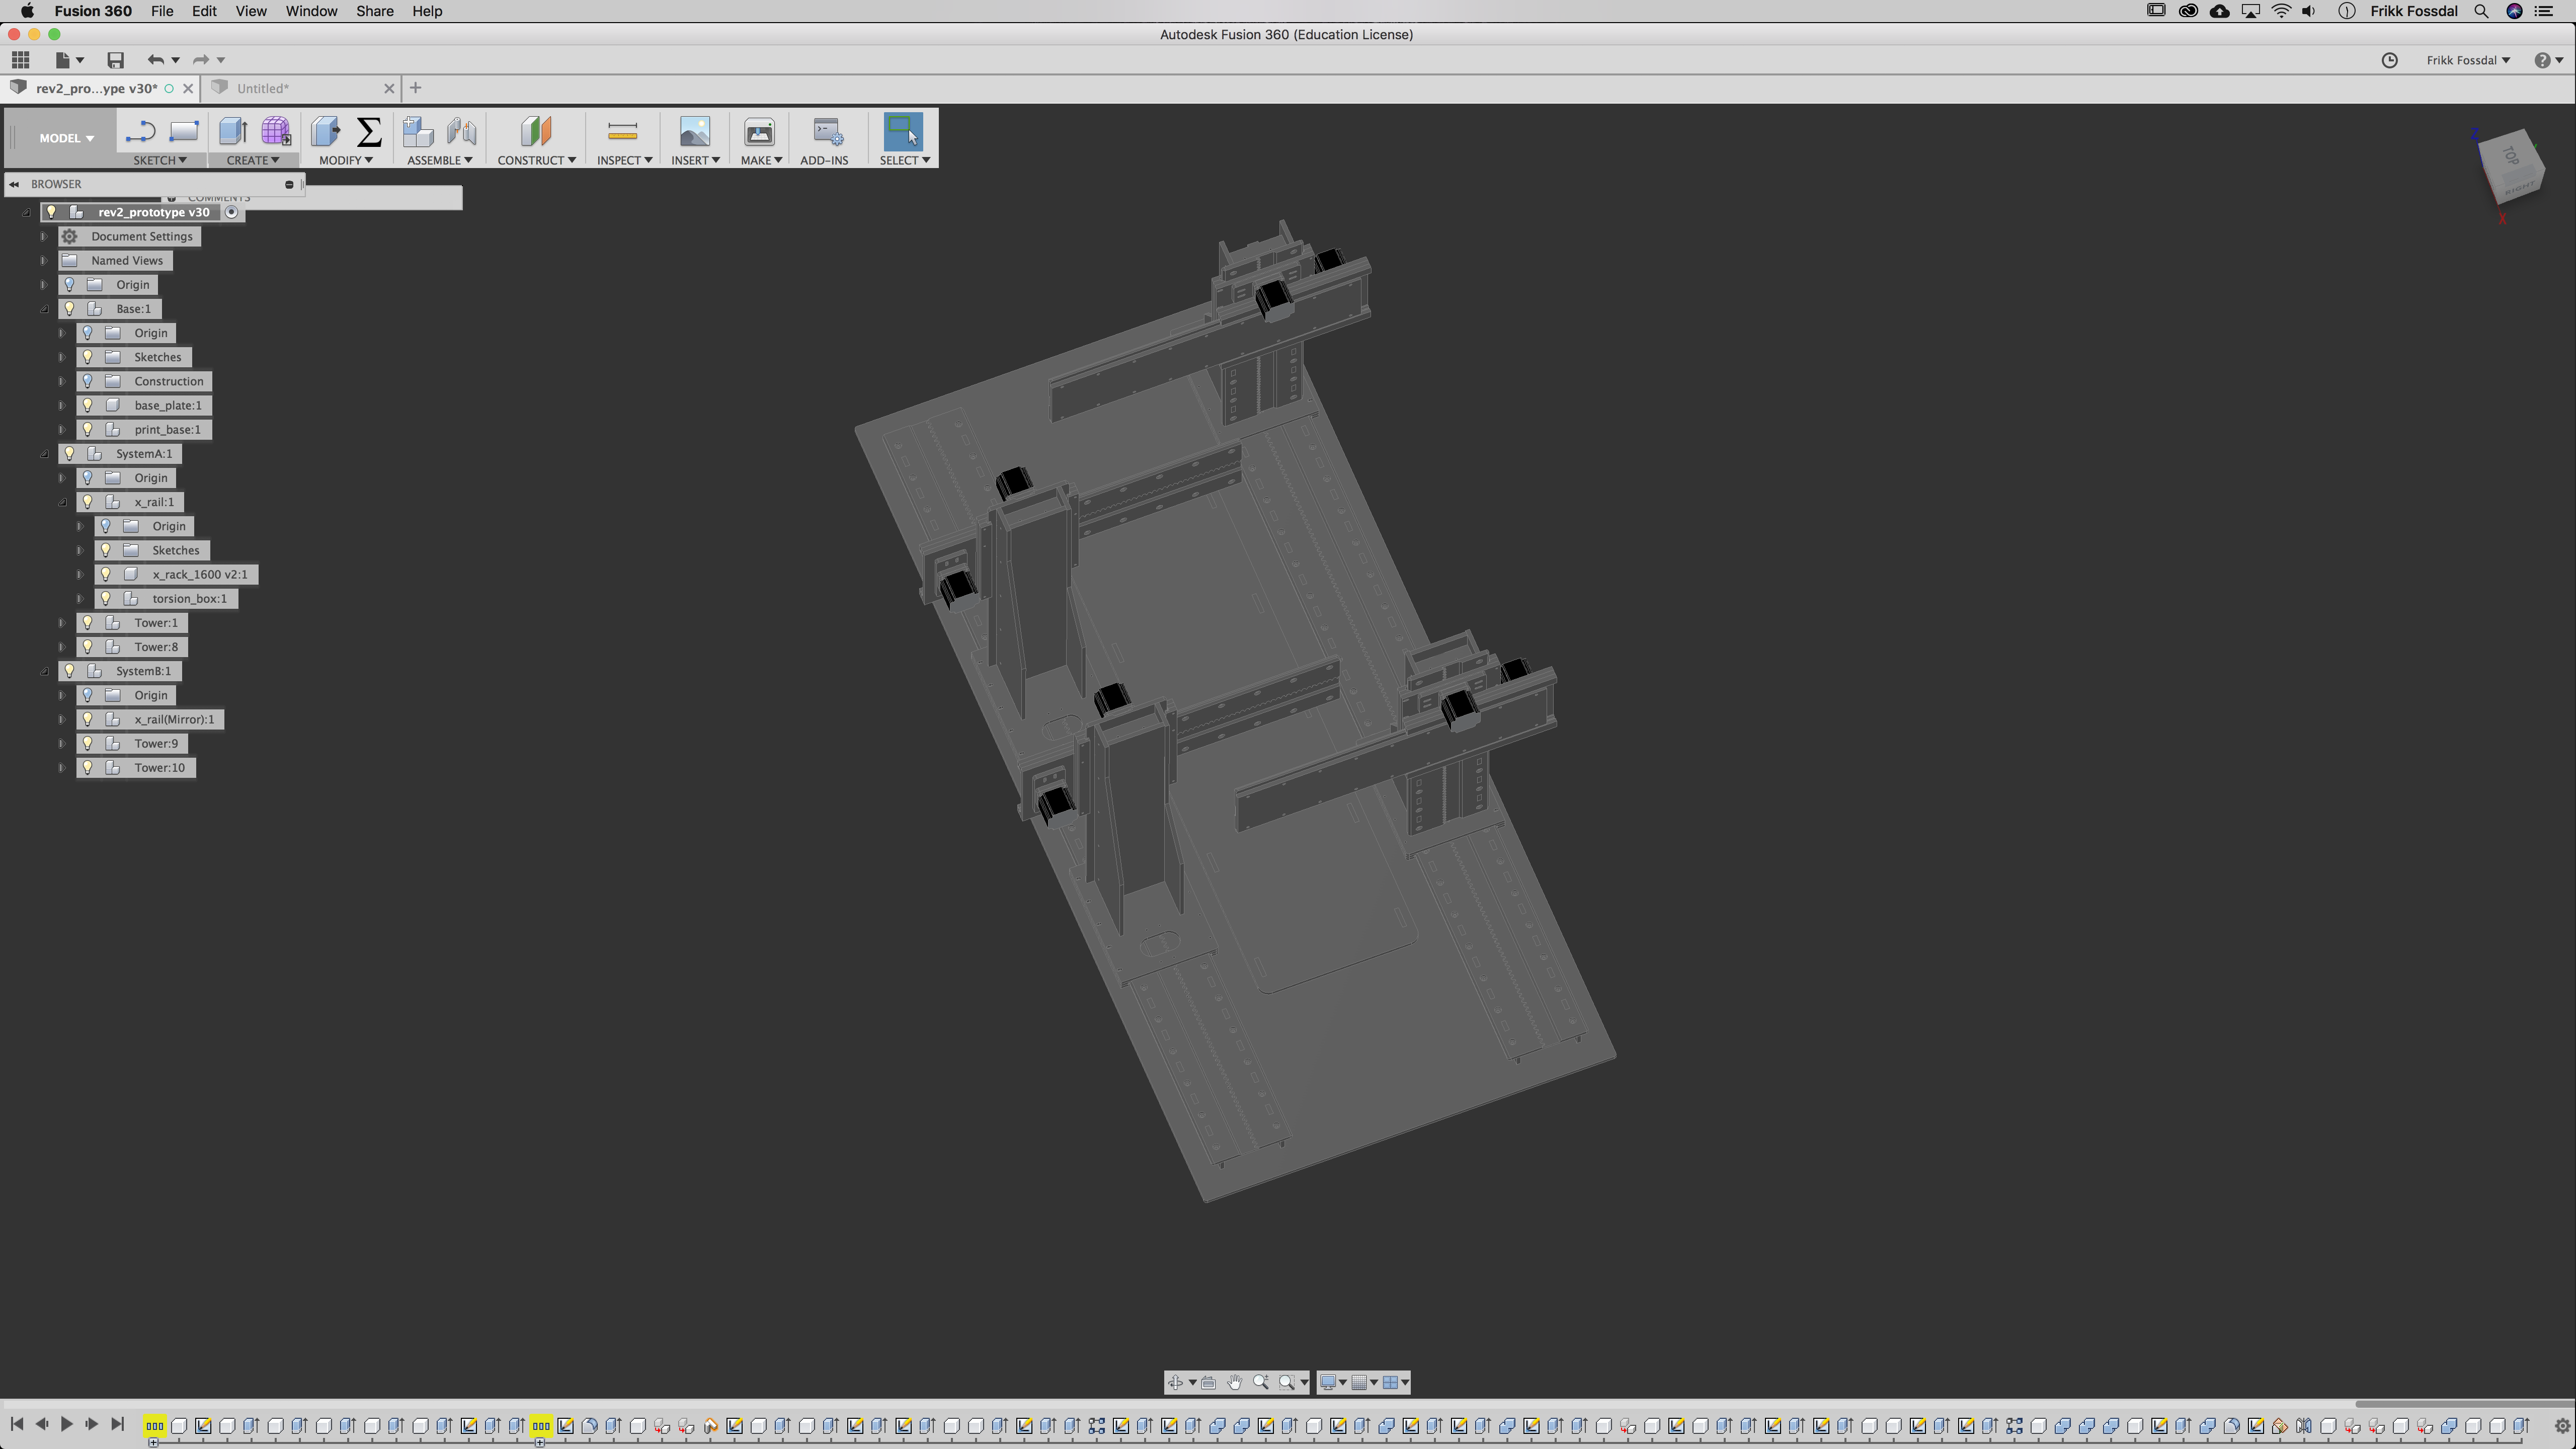The width and height of the screenshot is (2576, 1449).
Task: Hide the base_plate:1 component lightbulb
Action: pos(88,405)
